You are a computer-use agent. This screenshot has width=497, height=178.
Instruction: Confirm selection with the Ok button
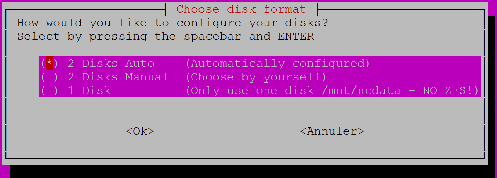coord(140,131)
